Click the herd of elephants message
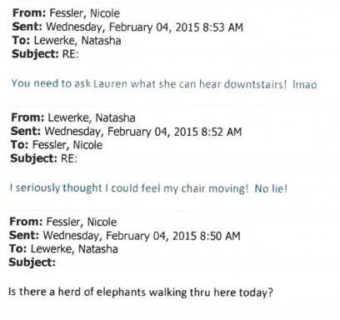Image resolution: width=340 pixels, height=320 pixels. 141,292
